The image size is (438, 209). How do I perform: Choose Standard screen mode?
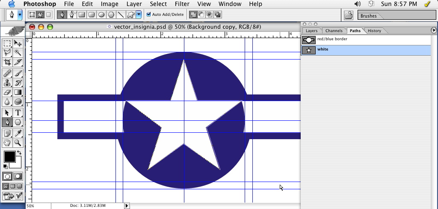pyautogui.click(x=6, y=186)
